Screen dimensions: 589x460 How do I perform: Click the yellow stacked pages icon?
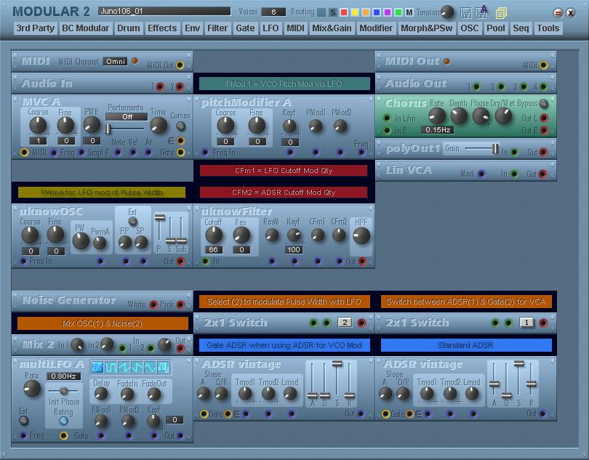point(502,12)
